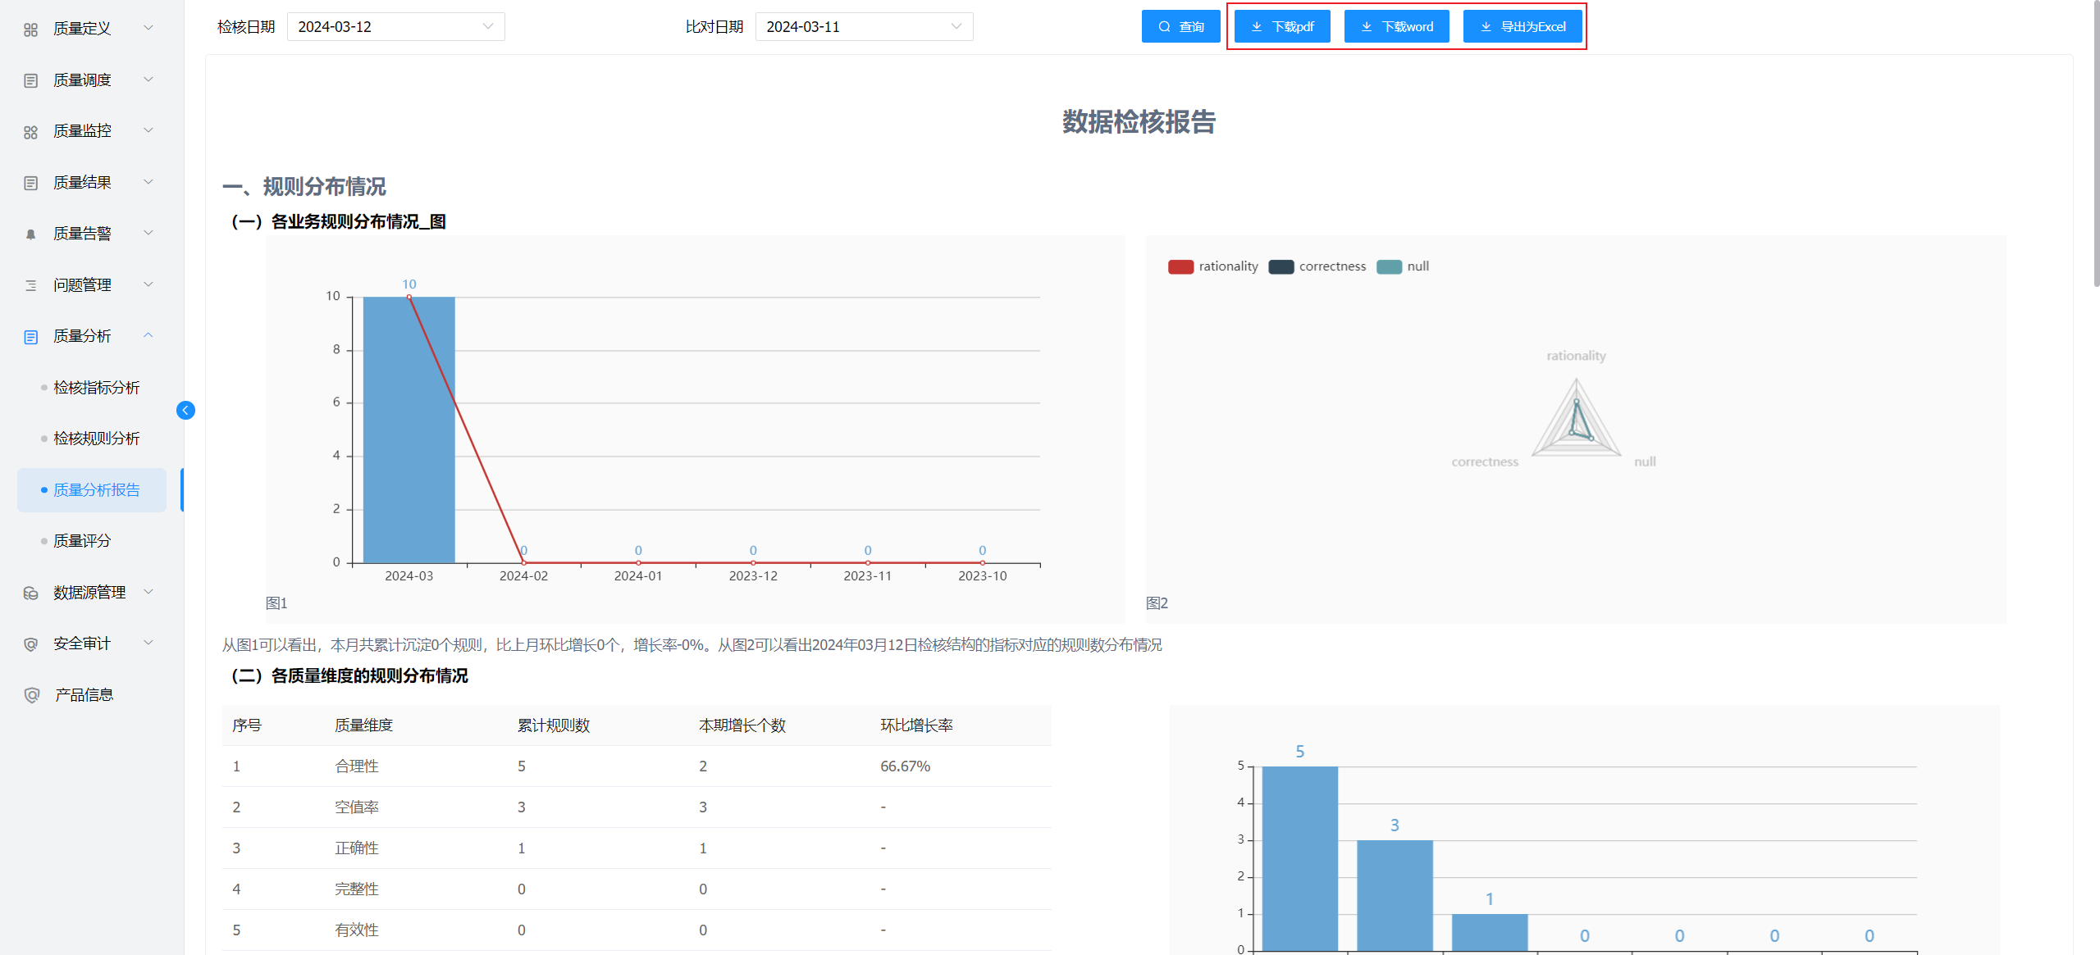Click the 数据源管理 database icon
2100x955 pixels.
tap(30, 593)
